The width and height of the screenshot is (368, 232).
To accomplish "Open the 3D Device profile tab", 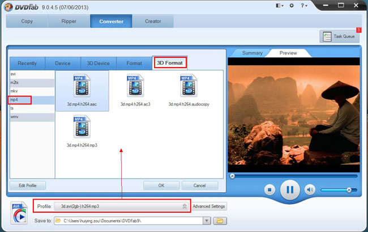I will point(99,63).
